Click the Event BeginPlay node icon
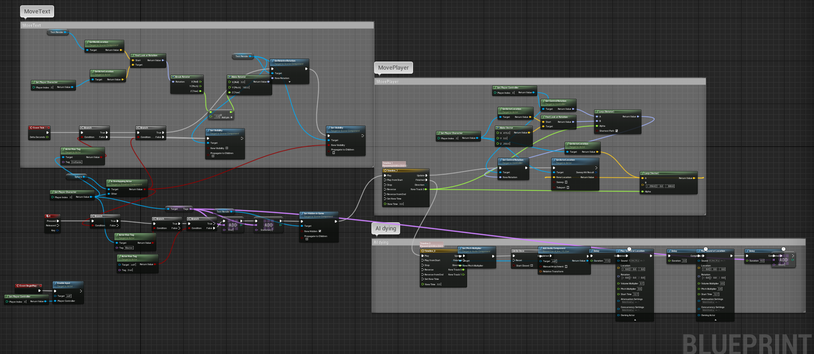Viewport: 814px width, 354px height. point(17,286)
